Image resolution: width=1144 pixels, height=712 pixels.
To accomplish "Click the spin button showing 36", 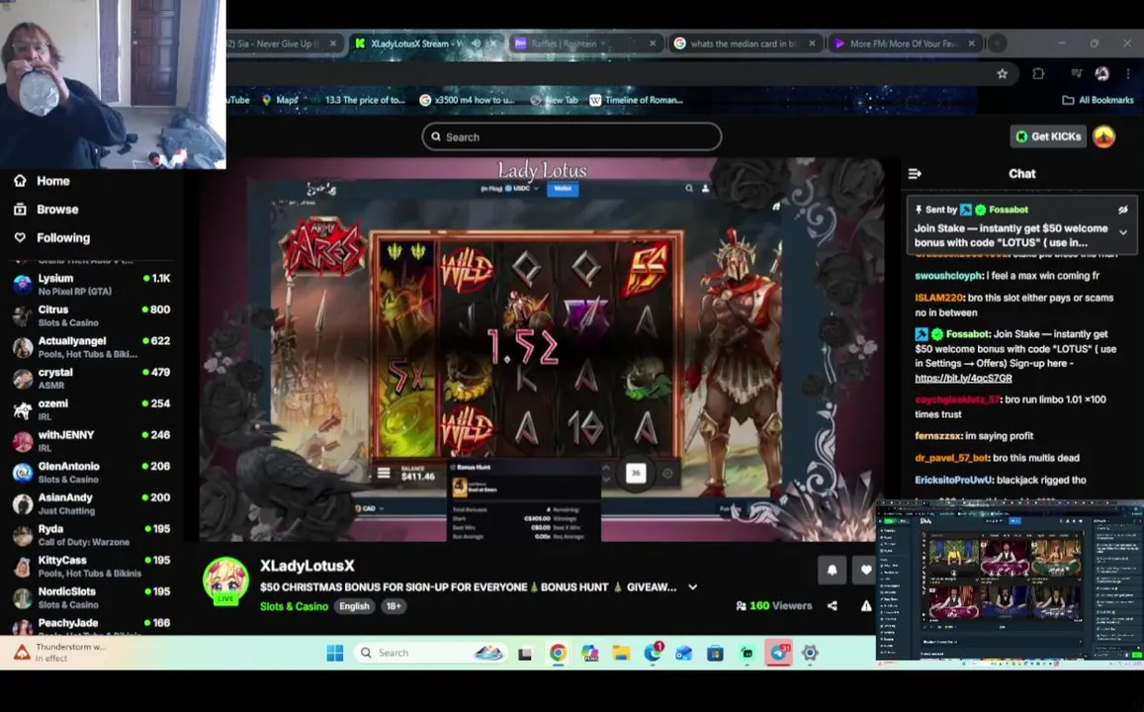I will coord(636,474).
